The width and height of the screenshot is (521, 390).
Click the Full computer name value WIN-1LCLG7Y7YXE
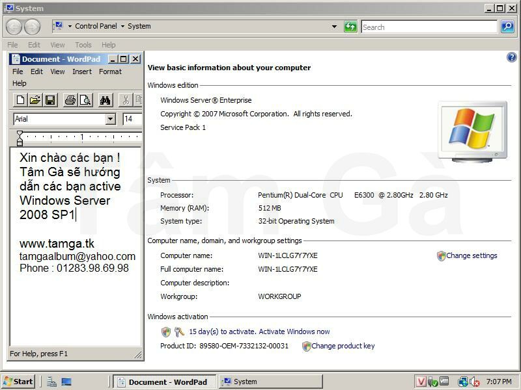click(x=288, y=269)
